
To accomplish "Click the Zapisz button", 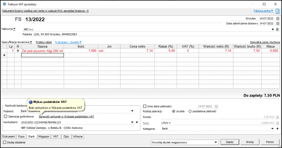I will tap(229, 142).
